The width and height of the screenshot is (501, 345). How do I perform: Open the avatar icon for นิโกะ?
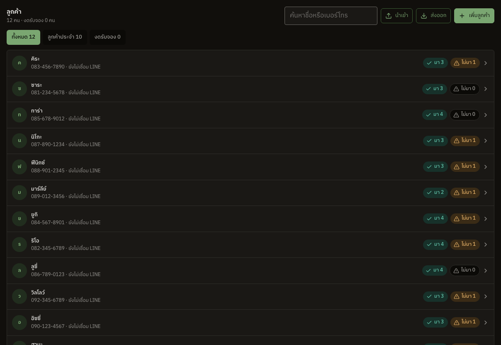click(19, 141)
